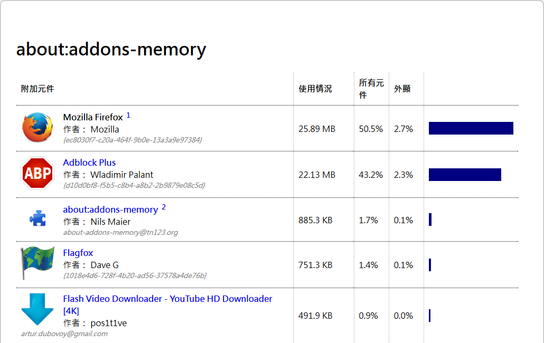Click Adblock Plus memory usage bar
Screen dimensions: 544x343
pos(465,175)
